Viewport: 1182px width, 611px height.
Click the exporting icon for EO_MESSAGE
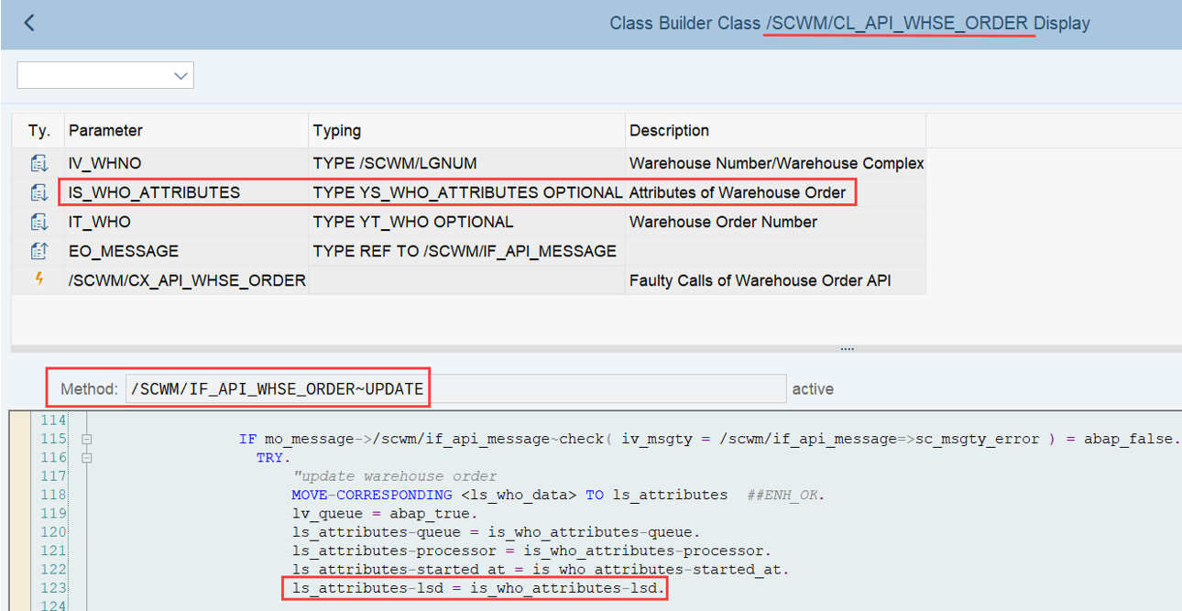pyautogui.click(x=38, y=251)
